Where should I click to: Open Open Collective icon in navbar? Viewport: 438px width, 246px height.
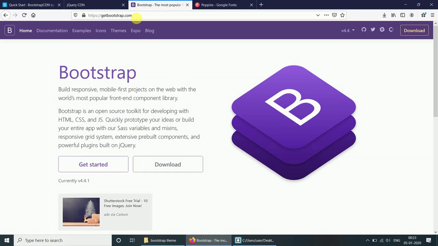click(391, 30)
